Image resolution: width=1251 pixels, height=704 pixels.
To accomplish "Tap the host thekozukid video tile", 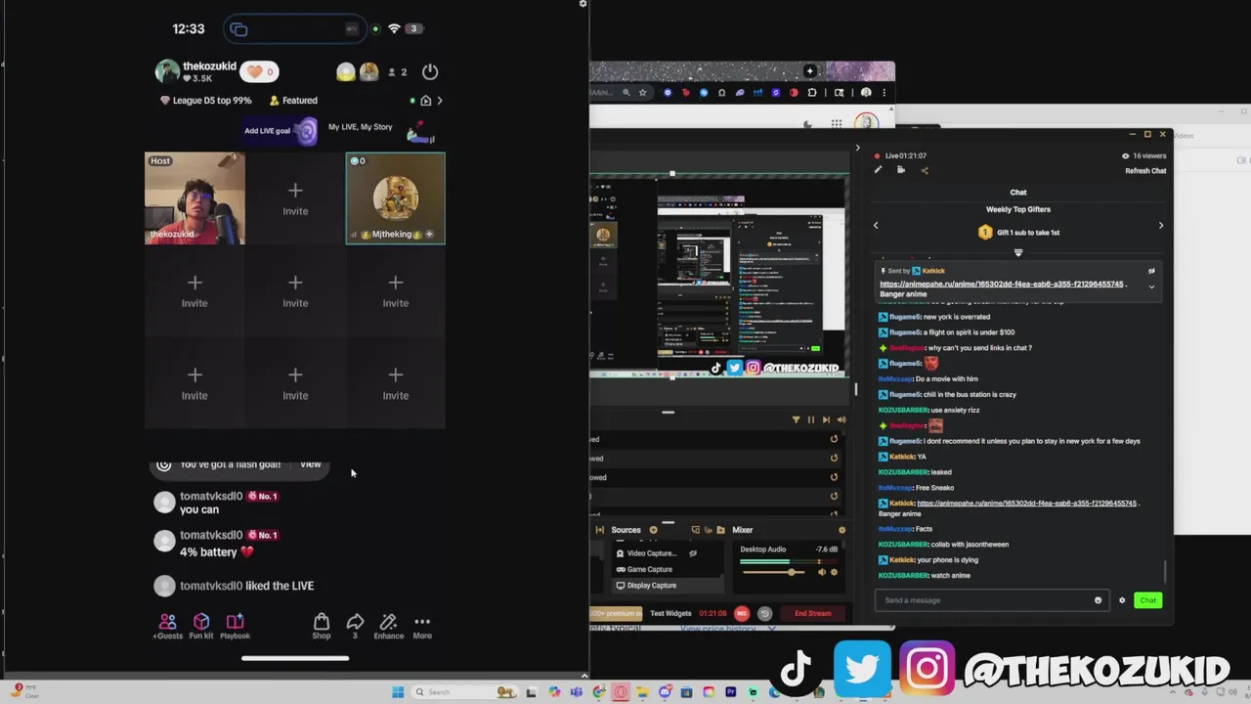I will [x=194, y=198].
